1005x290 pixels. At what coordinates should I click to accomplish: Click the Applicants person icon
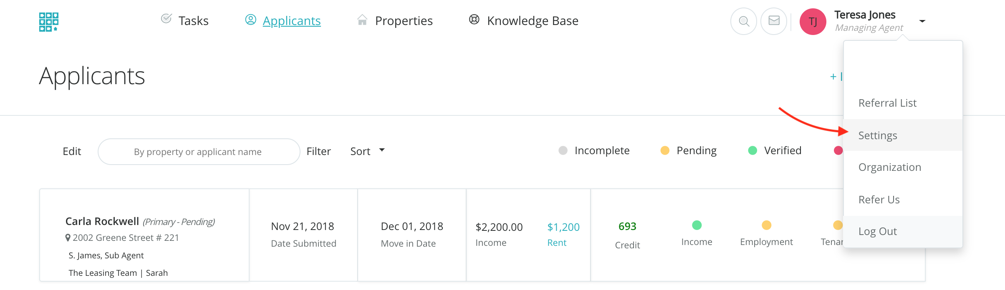coord(250,20)
